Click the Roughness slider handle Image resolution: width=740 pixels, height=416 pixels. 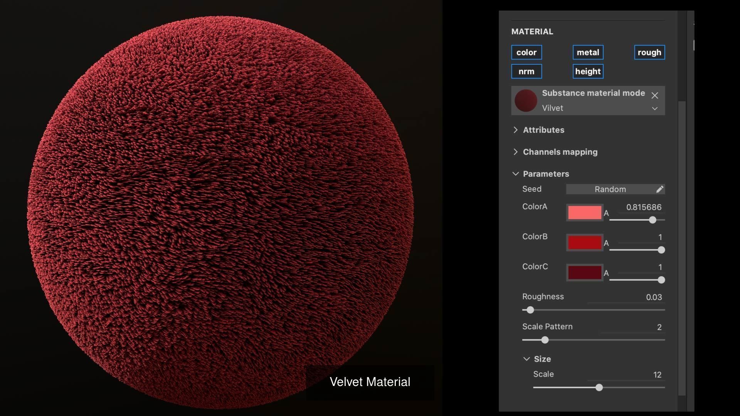[x=530, y=310]
